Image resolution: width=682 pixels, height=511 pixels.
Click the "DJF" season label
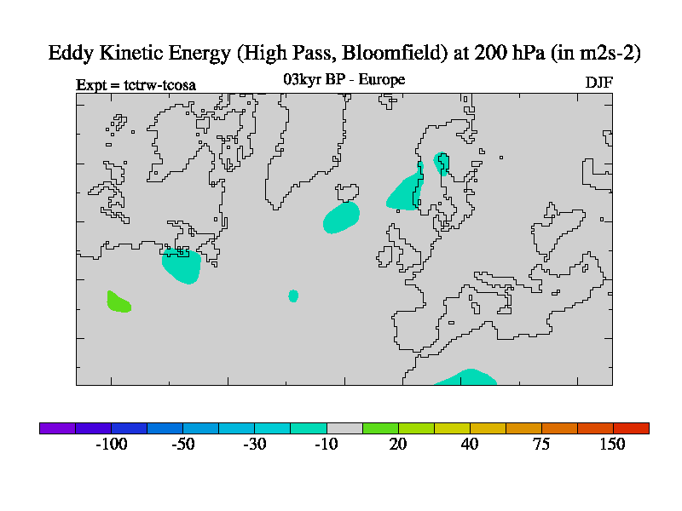(x=598, y=83)
